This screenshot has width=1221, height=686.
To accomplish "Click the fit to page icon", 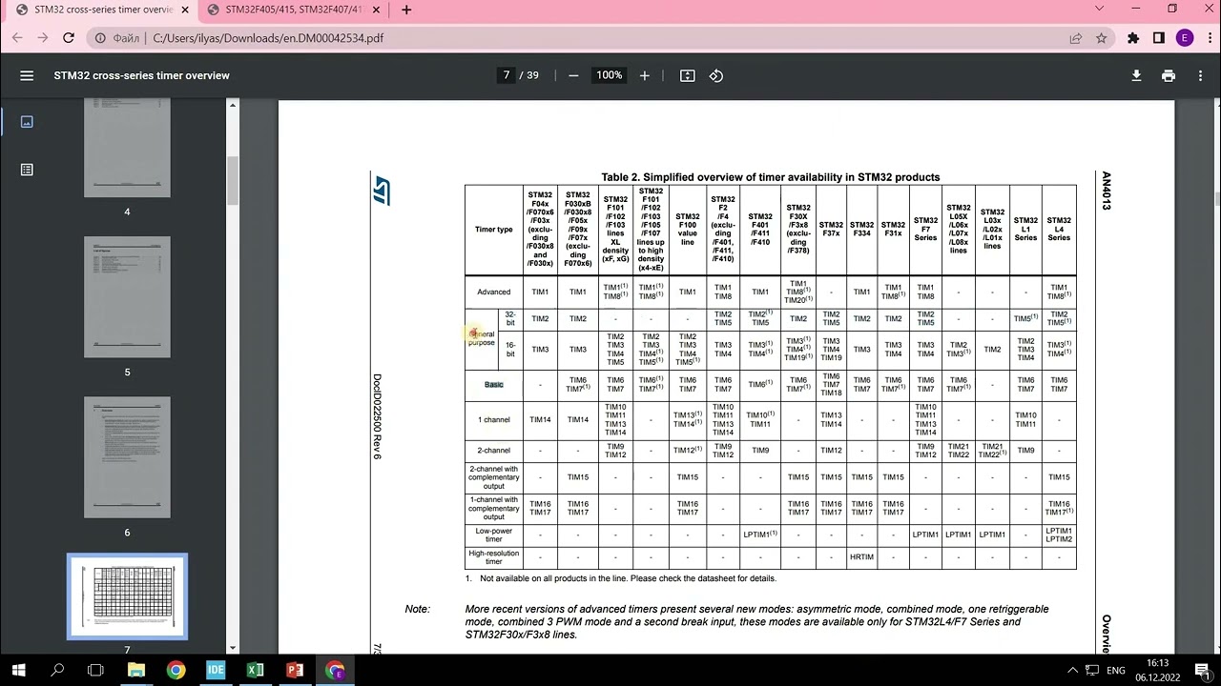I will click(x=687, y=75).
